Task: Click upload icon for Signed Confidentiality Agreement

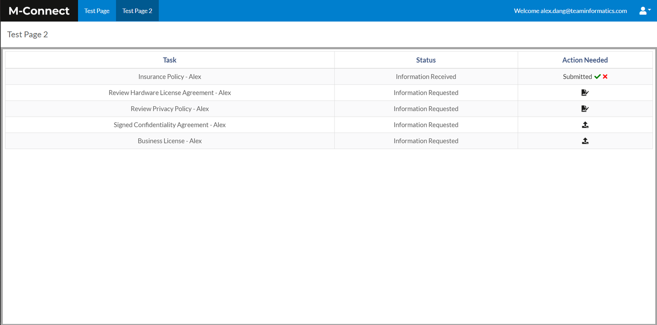Action: [x=585, y=124]
